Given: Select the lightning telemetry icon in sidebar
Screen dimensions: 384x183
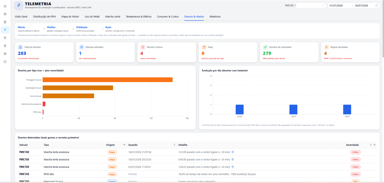Looking at the screenshot, I should 5,30.
